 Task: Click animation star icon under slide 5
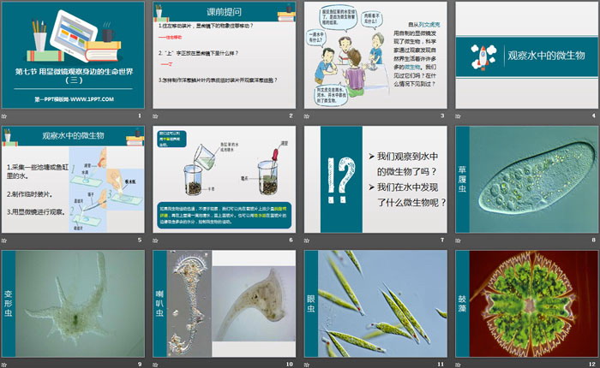[x=4, y=240]
